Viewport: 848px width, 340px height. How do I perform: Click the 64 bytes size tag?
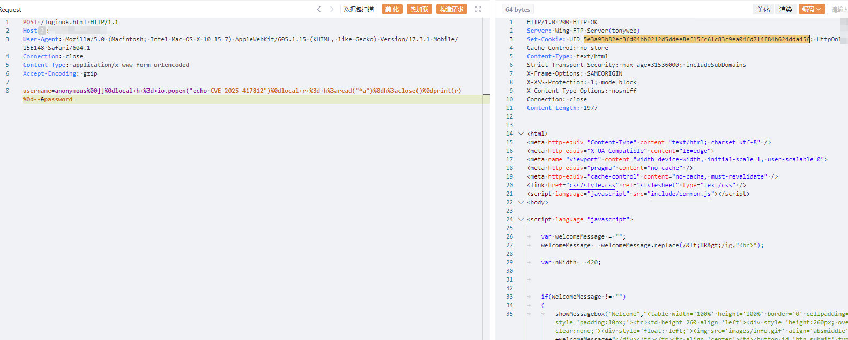pyautogui.click(x=517, y=10)
